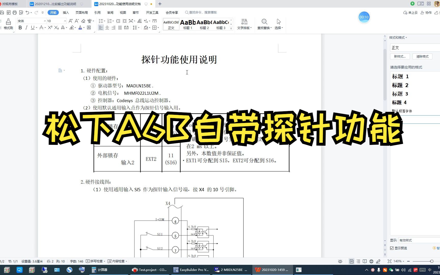
Task: Expand the styles gallery more arrow
Action: point(231,29)
